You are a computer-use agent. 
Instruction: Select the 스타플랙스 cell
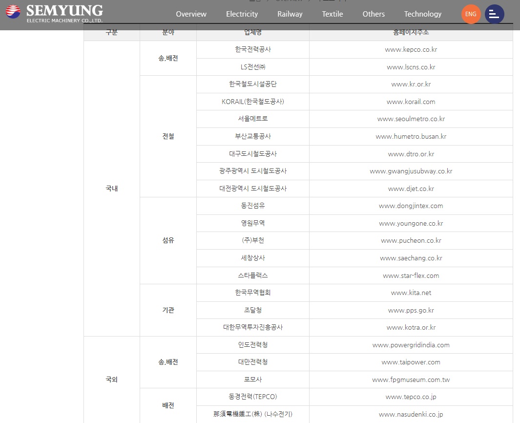click(253, 275)
